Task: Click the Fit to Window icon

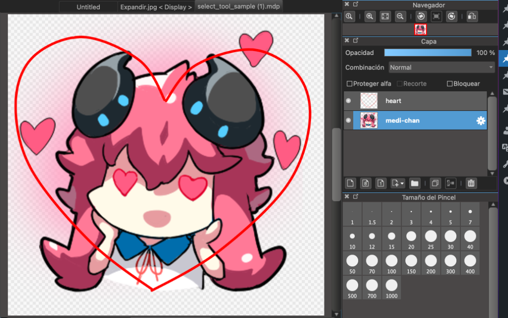Action: [x=385, y=16]
